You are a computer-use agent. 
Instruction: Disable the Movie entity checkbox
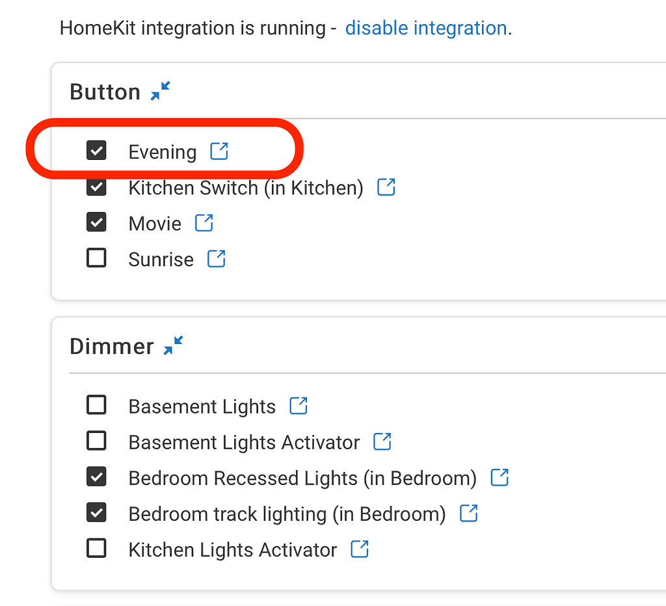point(96,222)
